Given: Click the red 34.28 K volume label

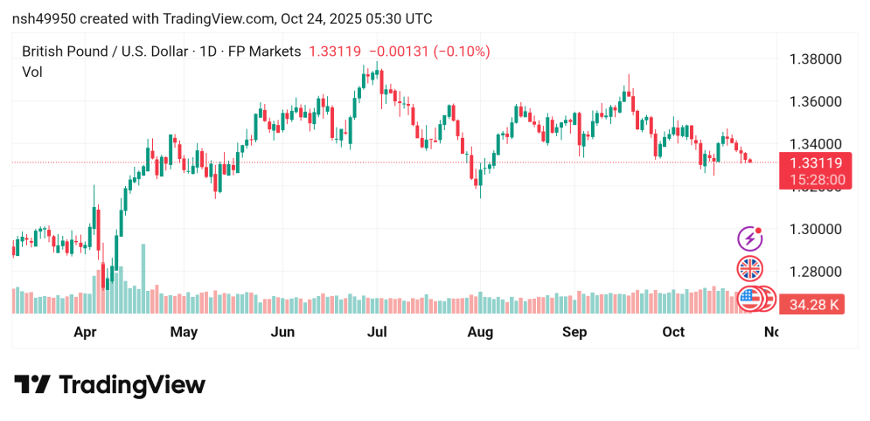Looking at the screenshot, I should (815, 305).
